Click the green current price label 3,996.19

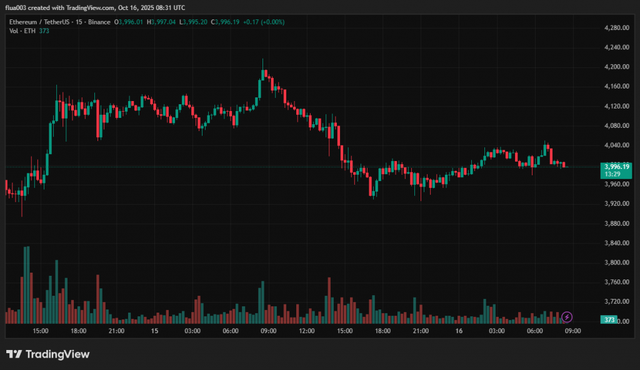616,167
